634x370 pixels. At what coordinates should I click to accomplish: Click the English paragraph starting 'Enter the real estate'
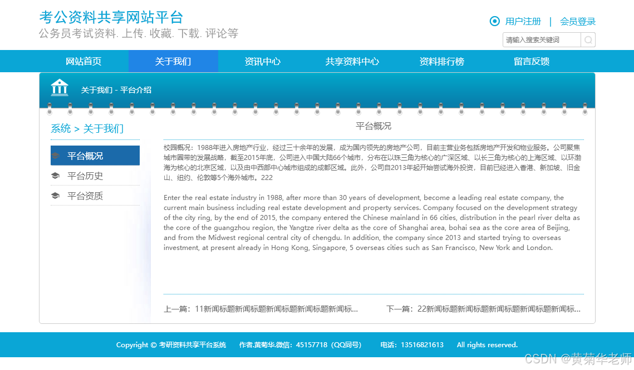point(372,223)
